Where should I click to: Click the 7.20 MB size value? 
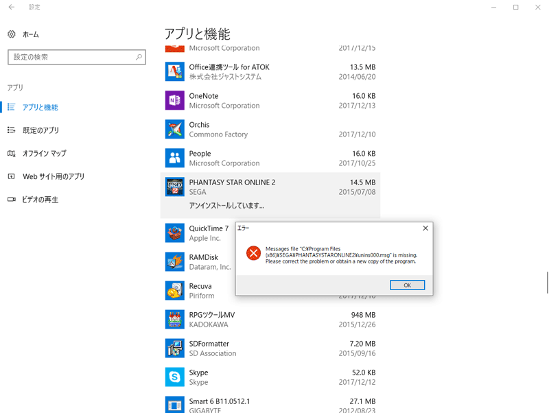pyautogui.click(x=362, y=344)
